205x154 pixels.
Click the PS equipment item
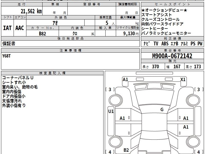[x=193, y=43]
